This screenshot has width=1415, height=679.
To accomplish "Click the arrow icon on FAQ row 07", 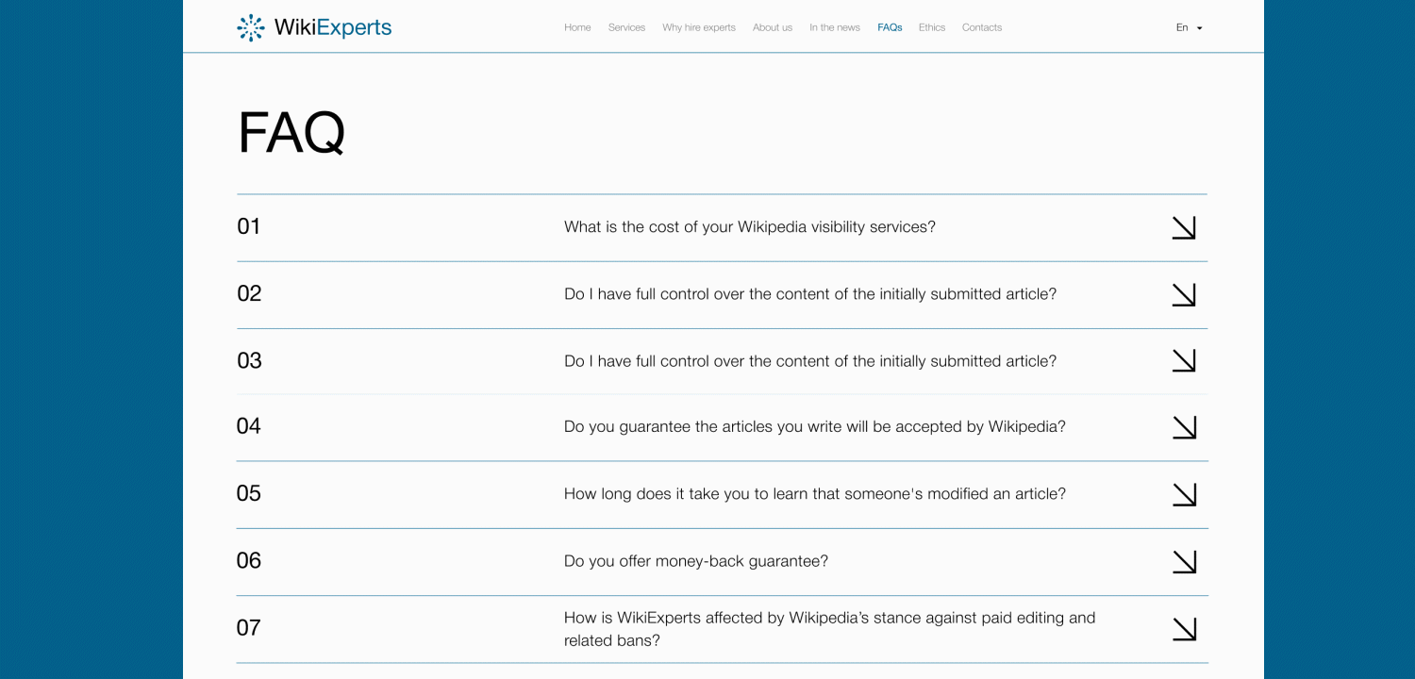I will (1184, 629).
